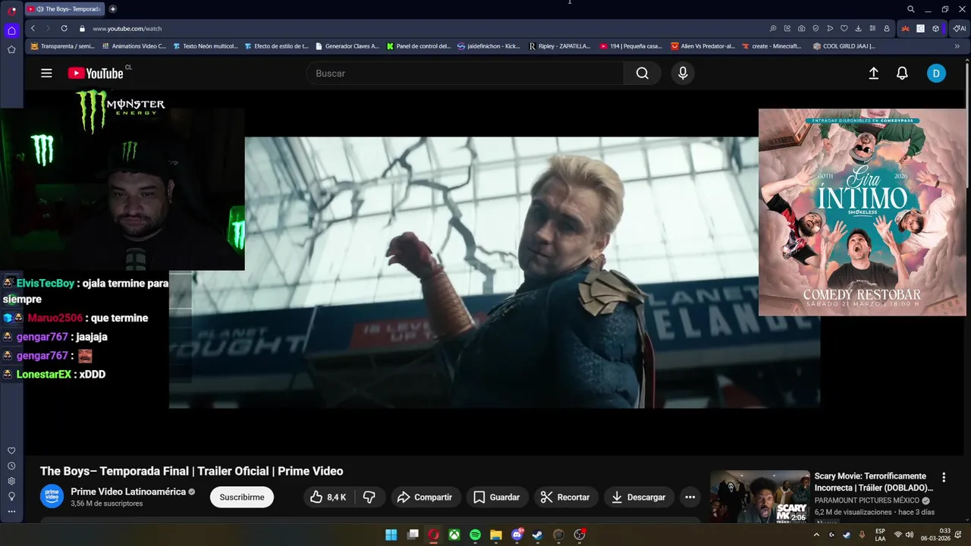Open the Scary Movie trailer thumbnail
The width and height of the screenshot is (971, 546).
[x=759, y=497]
